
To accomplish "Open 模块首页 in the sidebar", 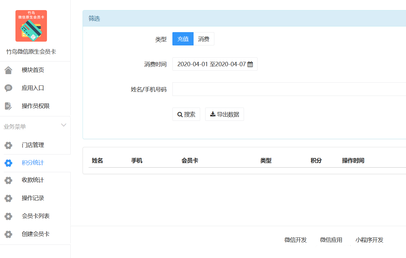I will pyautogui.click(x=33, y=70).
